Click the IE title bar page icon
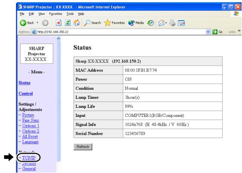This screenshot has height=173, width=242. pos(20,7)
